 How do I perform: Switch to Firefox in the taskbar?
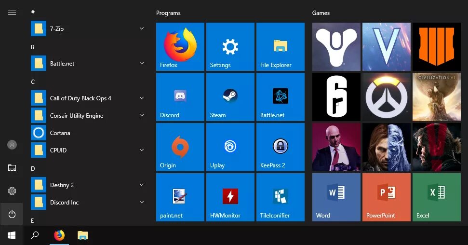(59, 235)
